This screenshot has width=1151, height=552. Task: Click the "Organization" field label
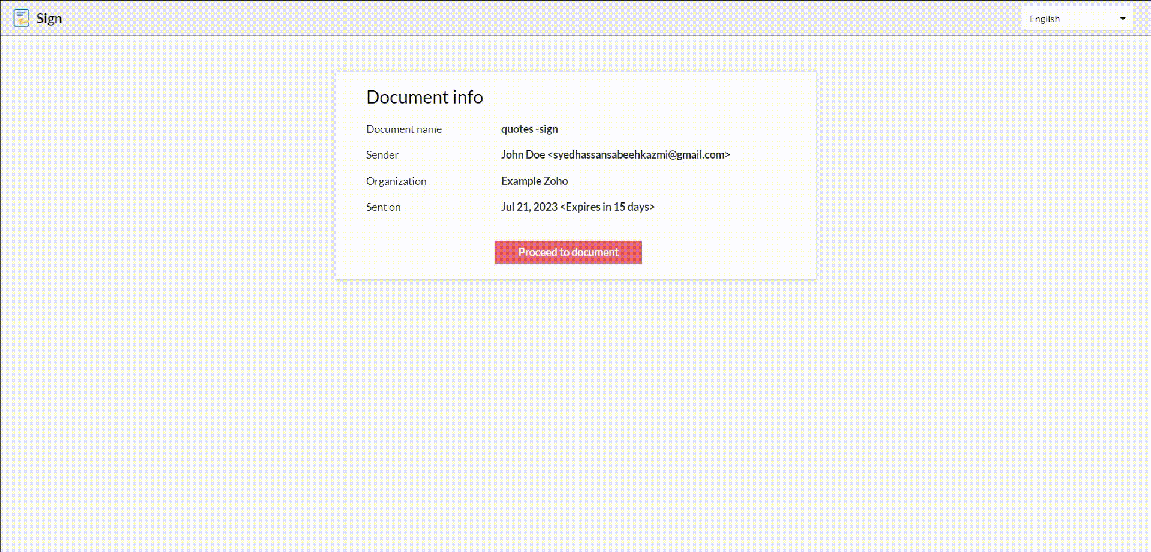(x=396, y=181)
